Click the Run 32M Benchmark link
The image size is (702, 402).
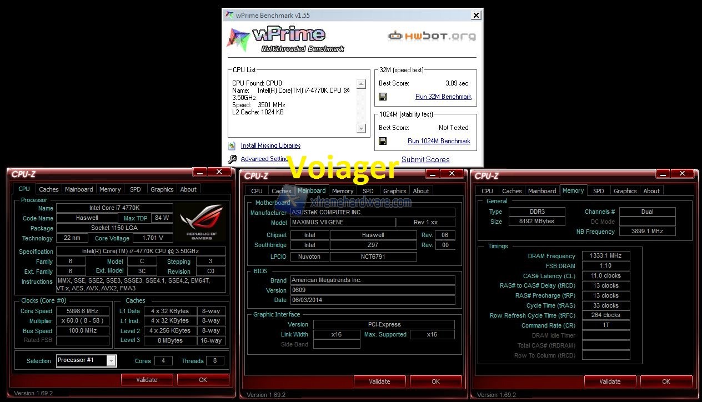point(443,97)
